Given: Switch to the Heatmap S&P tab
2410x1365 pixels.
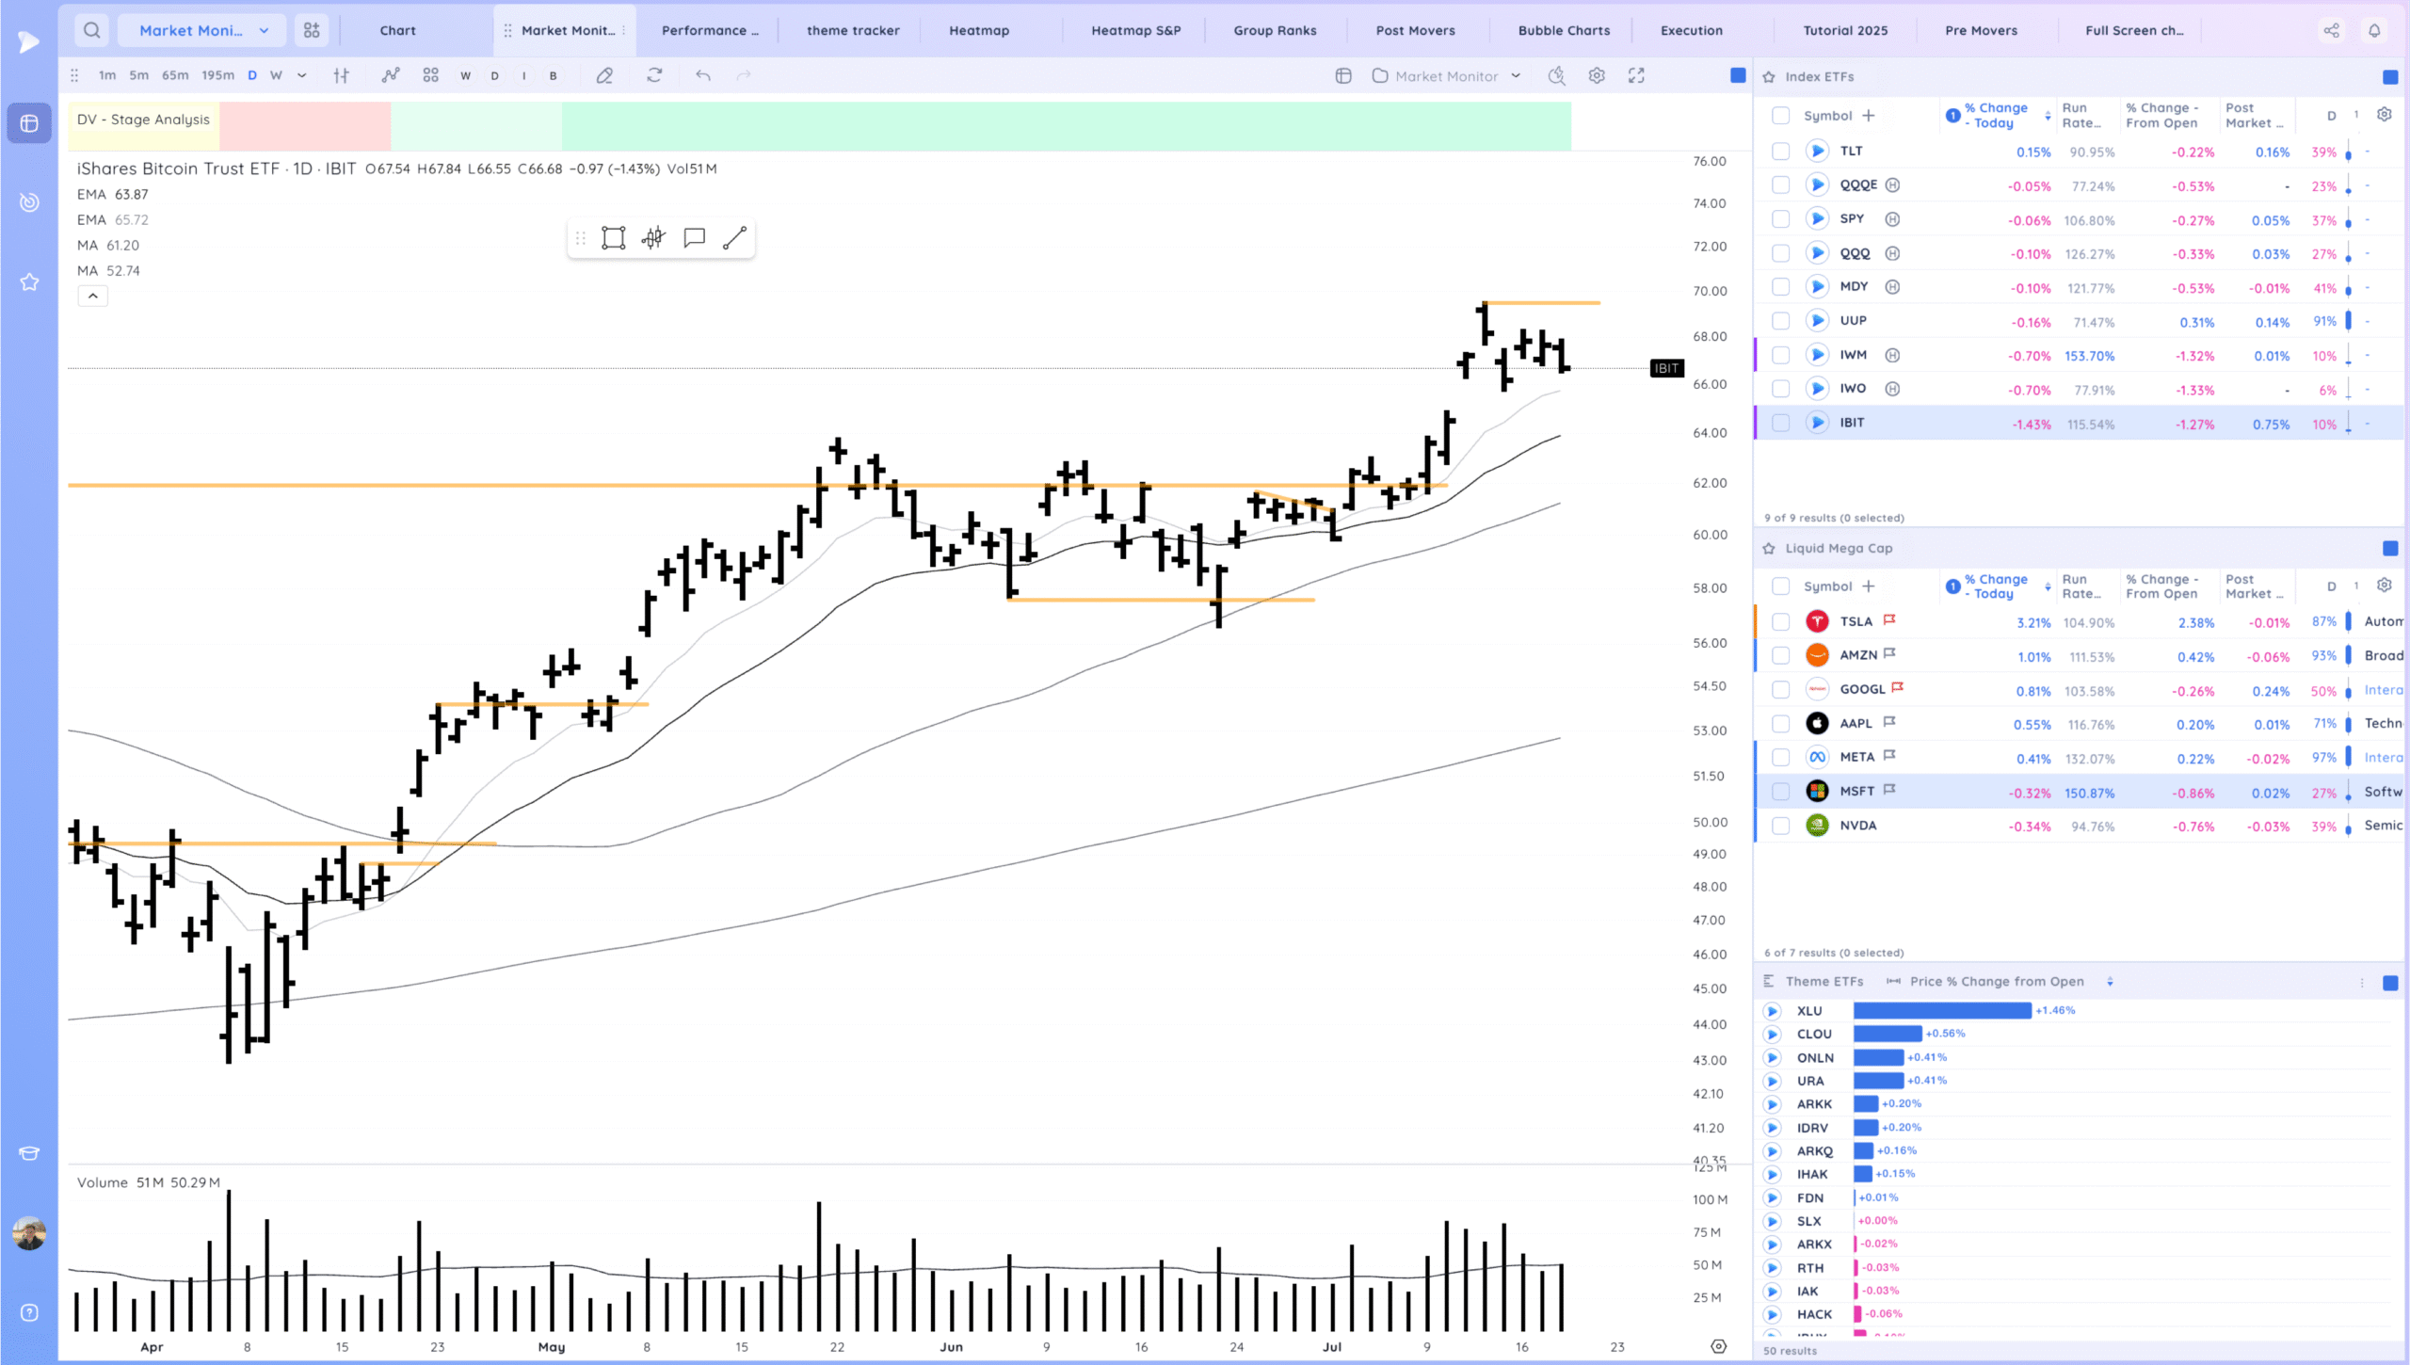Looking at the screenshot, I should (1135, 30).
